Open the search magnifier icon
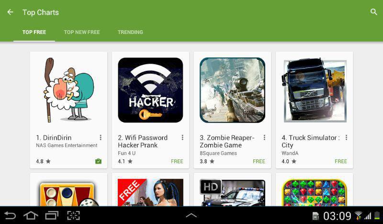 tap(373, 11)
